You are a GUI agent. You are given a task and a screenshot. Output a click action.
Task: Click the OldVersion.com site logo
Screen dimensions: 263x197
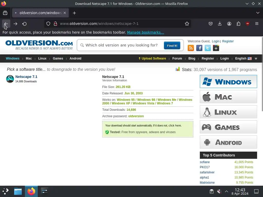[39, 45]
